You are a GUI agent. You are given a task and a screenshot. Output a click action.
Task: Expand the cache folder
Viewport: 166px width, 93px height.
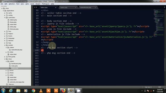(5, 13)
